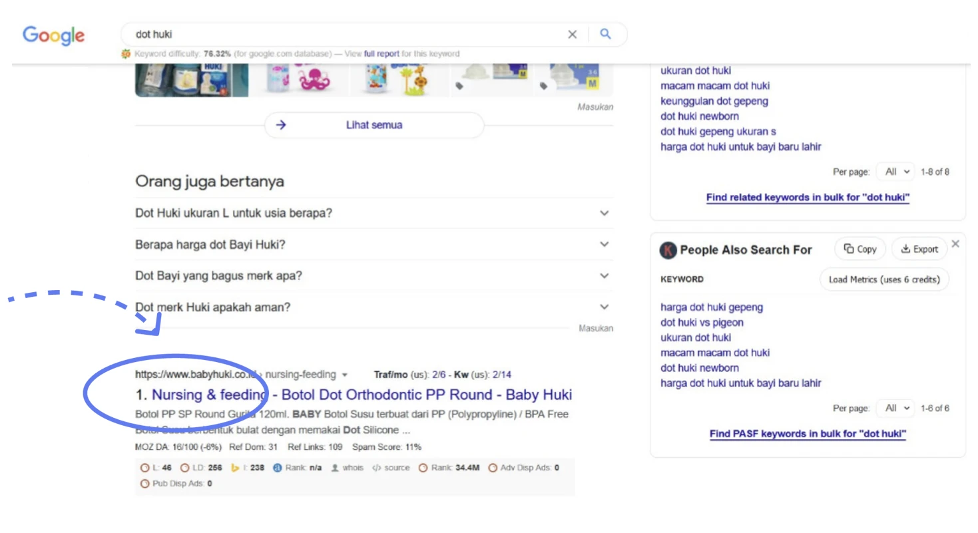
Task: Click 'harga dot huki gepeng' keyword
Action: (x=712, y=307)
